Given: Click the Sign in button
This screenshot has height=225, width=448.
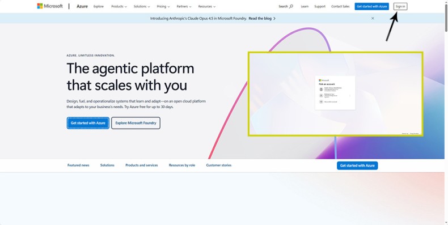Looking at the screenshot, I should (400, 6).
